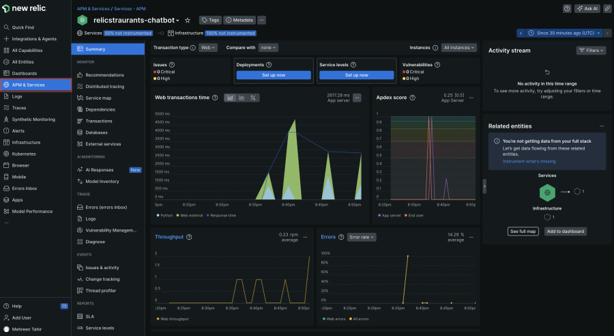This screenshot has width=614, height=336.
Task: Favorite the relicstraurants-chatbot entity with star
Action: point(188,20)
